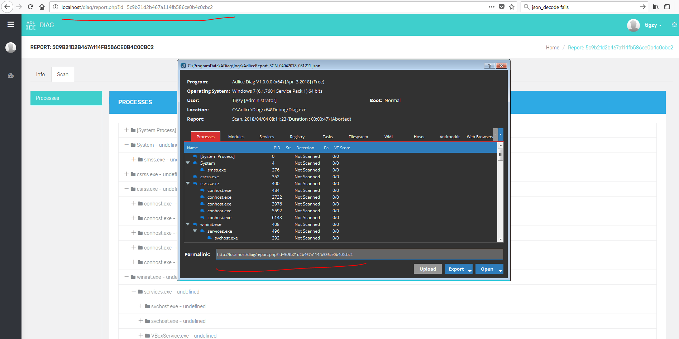679x339 pixels.
Task: Collapse services.exe node in dialog
Action: (x=195, y=231)
